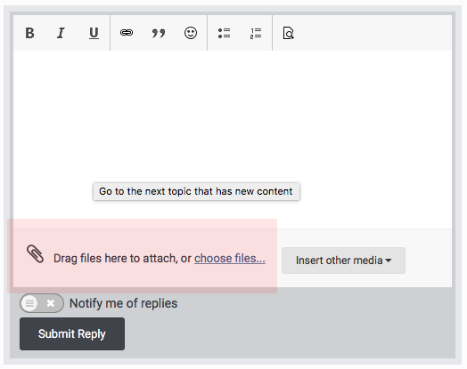Open the emoji picker

pyautogui.click(x=191, y=33)
